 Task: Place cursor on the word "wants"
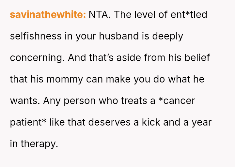[x=25, y=101]
